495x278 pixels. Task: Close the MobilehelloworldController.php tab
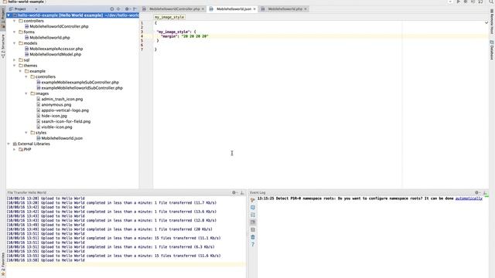click(x=203, y=9)
